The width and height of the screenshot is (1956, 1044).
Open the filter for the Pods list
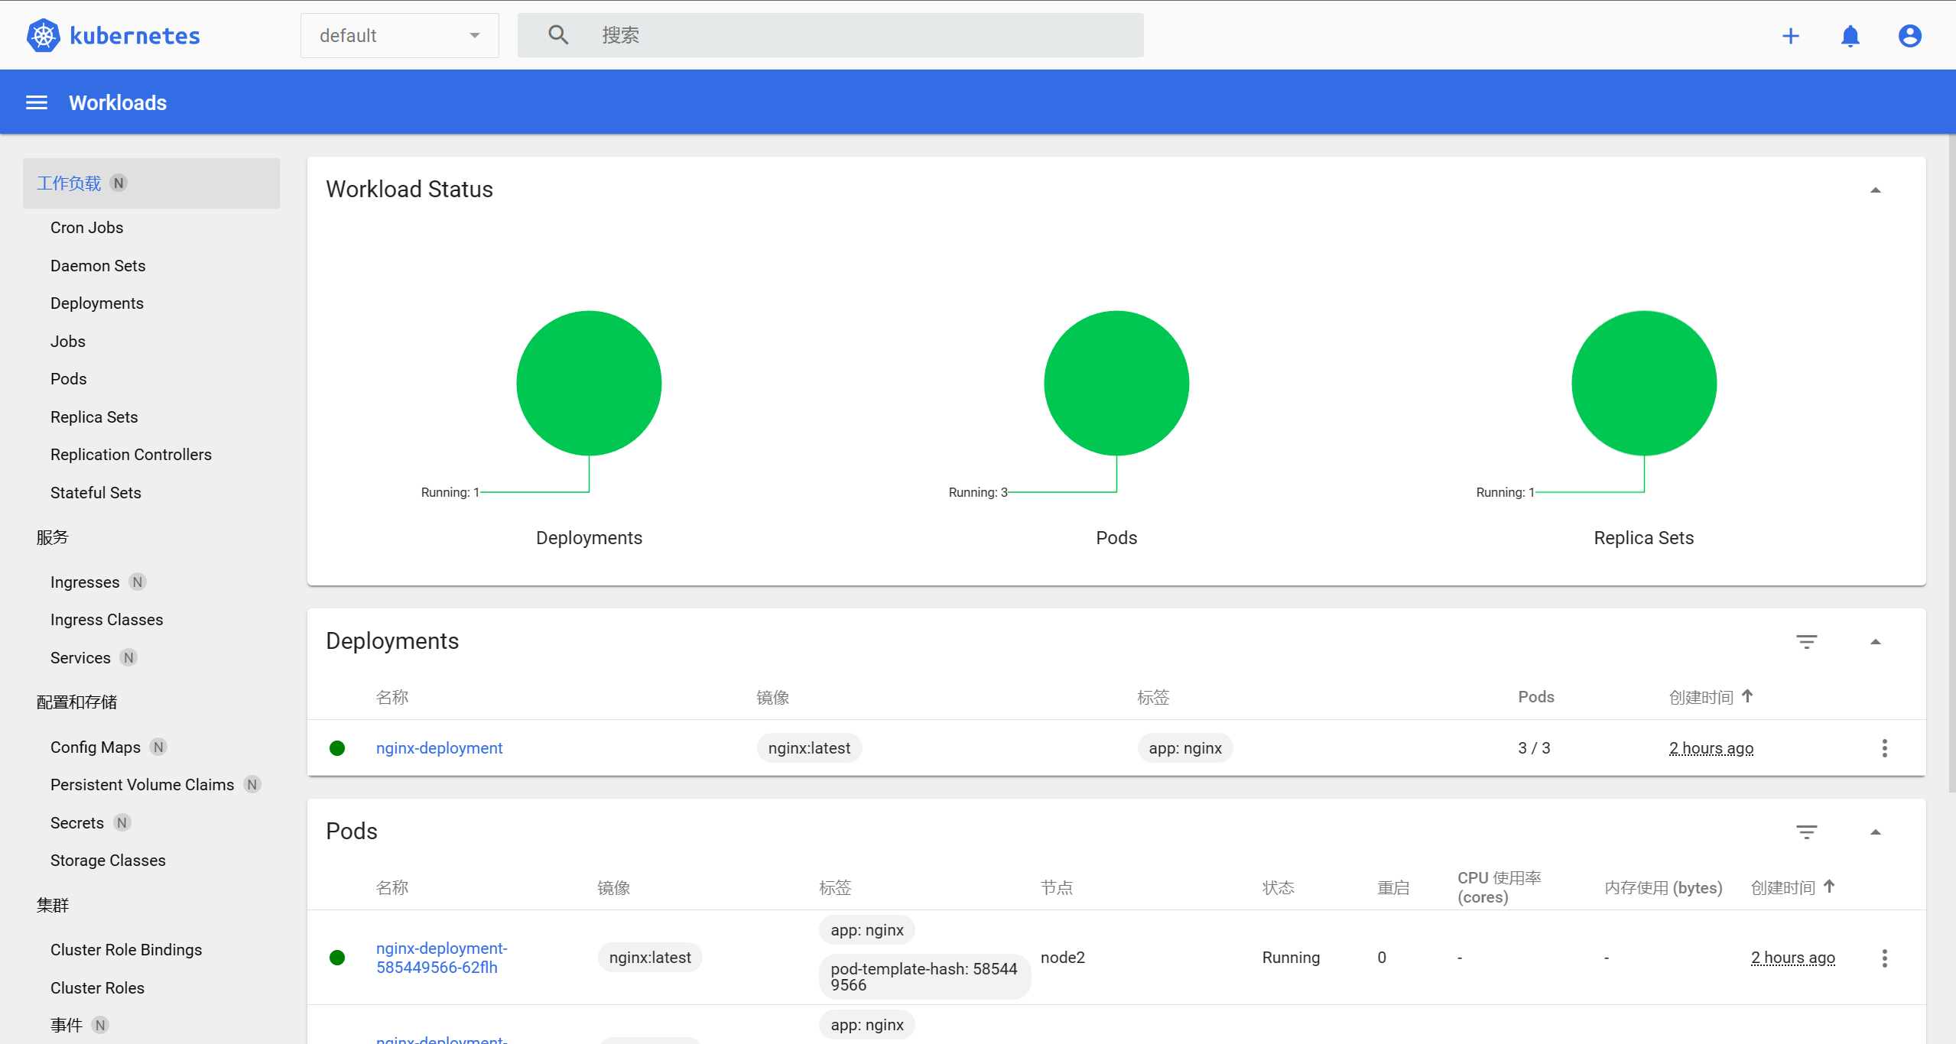tap(1807, 832)
